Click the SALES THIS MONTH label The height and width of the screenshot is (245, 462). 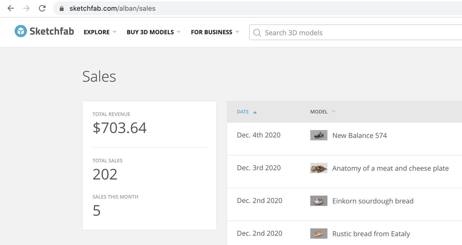pos(115,197)
